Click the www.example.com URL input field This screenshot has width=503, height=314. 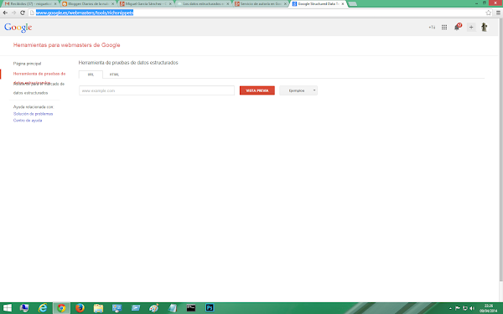[x=157, y=90]
